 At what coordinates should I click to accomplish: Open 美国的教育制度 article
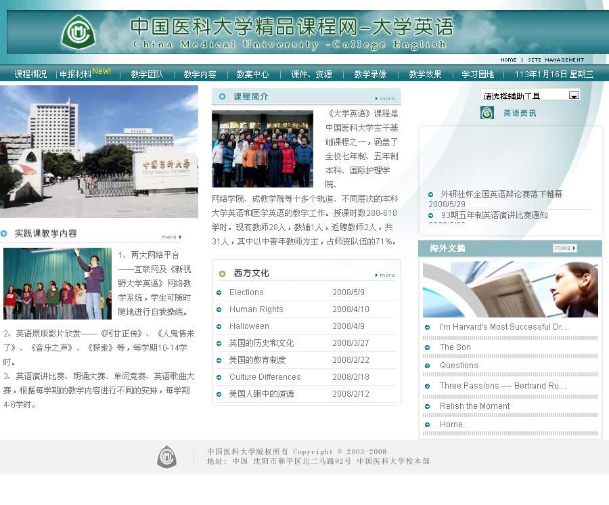point(257,360)
